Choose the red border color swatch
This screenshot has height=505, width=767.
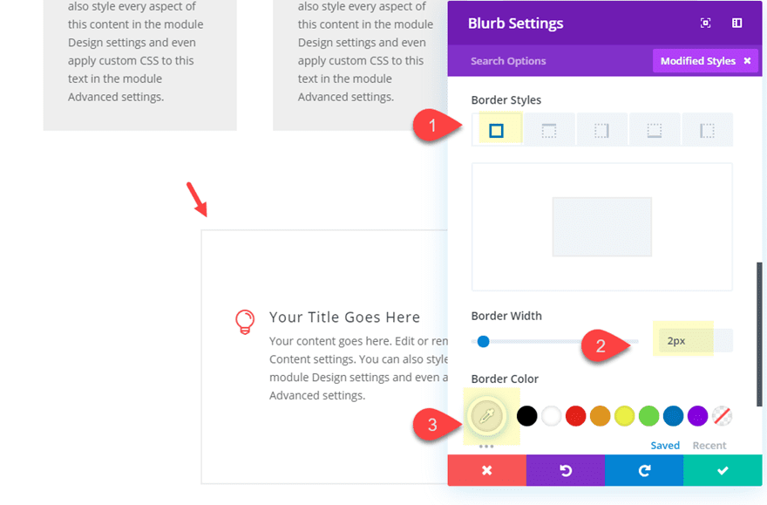(576, 416)
